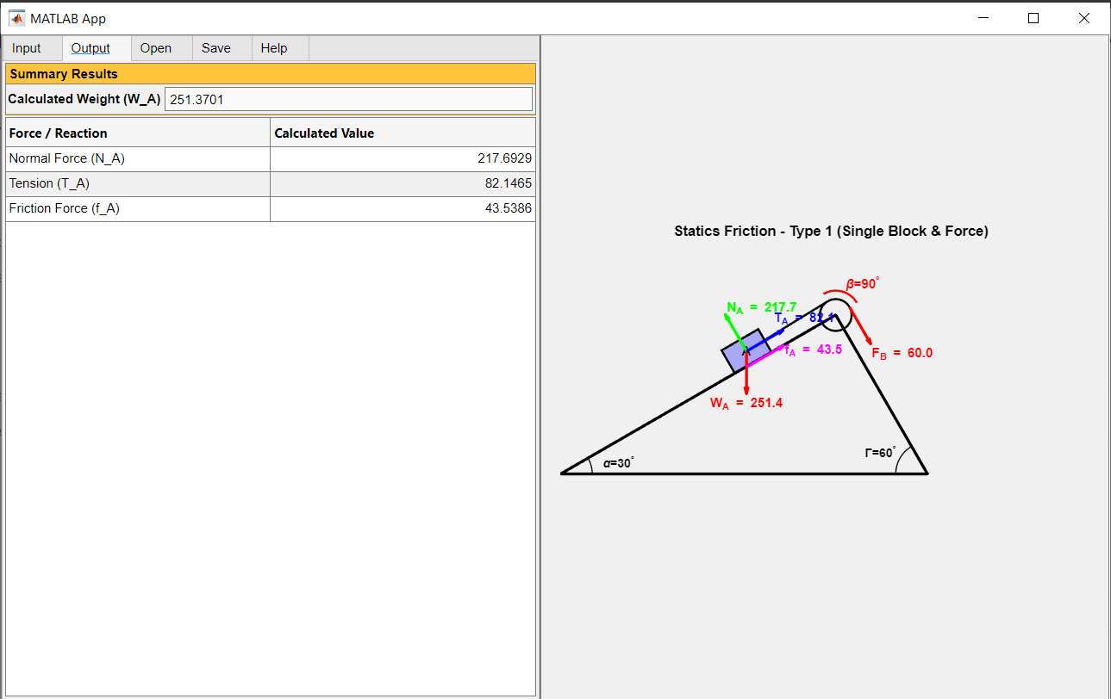Click the plot title Statics Friction - Type 1
Image resolution: width=1111 pixels, height=699 pixels.
(x=831, y=231)
